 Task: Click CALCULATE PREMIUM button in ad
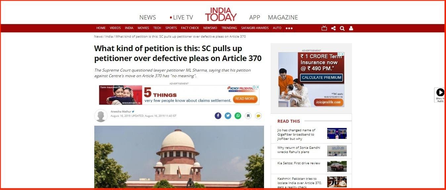point(322,78)
